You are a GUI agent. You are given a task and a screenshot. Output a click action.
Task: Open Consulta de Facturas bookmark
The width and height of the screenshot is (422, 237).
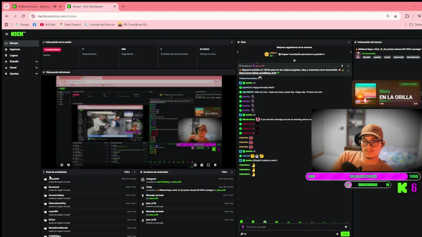[x=100, y=24]
